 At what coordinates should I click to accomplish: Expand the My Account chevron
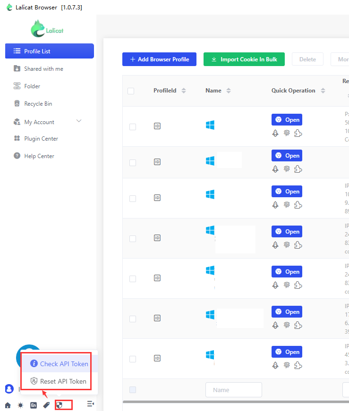pos(79,121)
